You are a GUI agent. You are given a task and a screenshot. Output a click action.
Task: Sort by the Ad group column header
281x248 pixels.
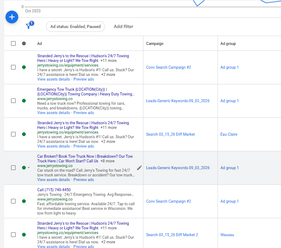pyautogui.click(x=228, y=44)
